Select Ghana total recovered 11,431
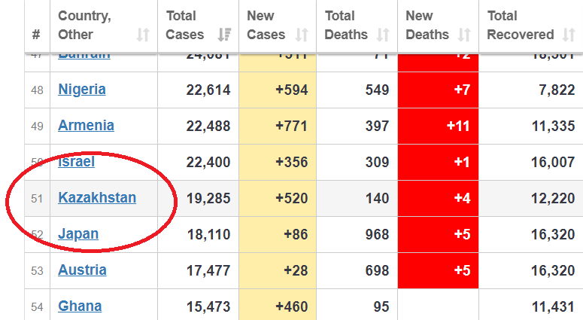The width and height of the screenshot is (583, 320). pyautogui.click(x=553, y=306)
